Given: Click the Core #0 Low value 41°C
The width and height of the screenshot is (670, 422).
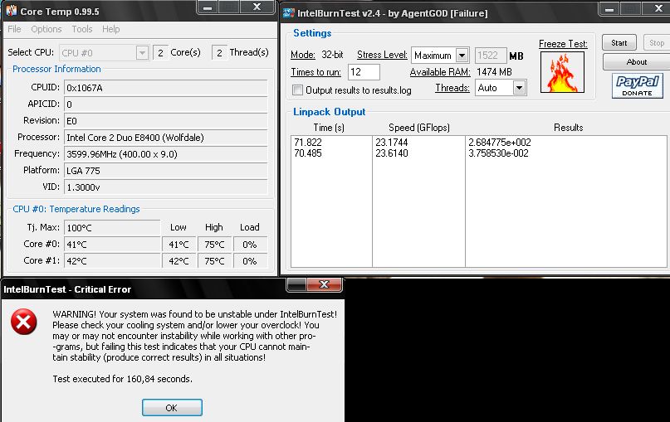Looking at the screenshot, I should [179, 245].
